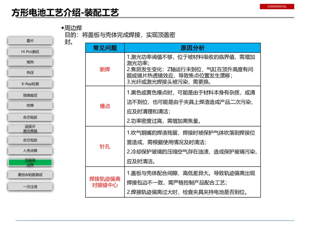Click the red CONFIDENTIAL label

coord(277,7)
